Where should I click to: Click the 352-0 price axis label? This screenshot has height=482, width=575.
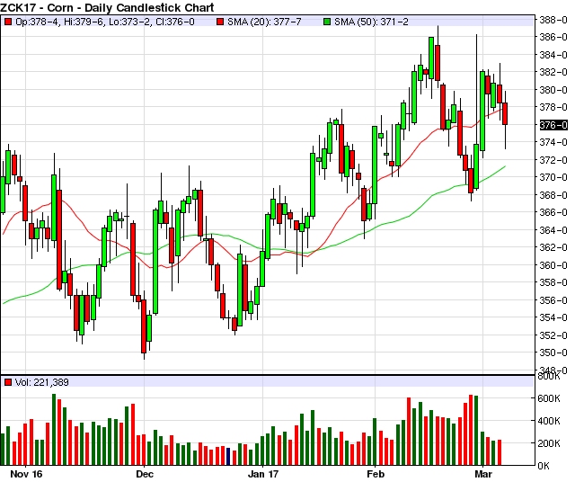[x=553, y=335]
